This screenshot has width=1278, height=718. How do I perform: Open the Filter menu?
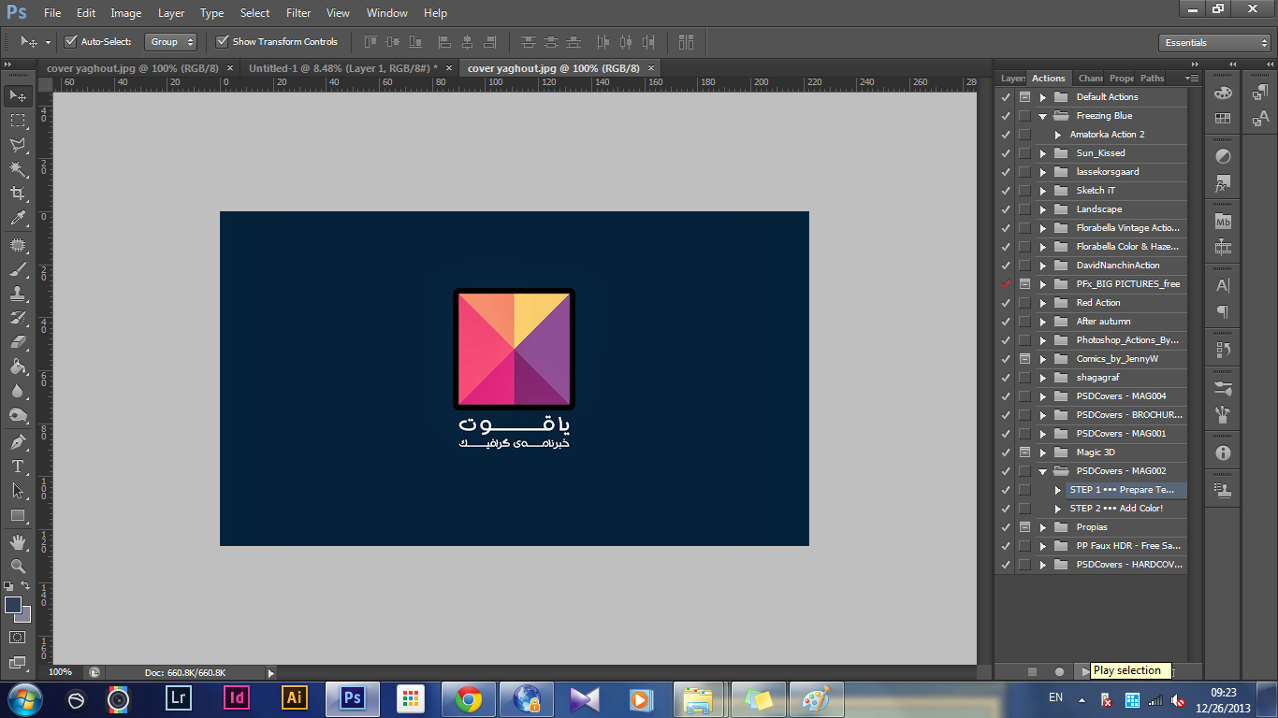[298, 13]
